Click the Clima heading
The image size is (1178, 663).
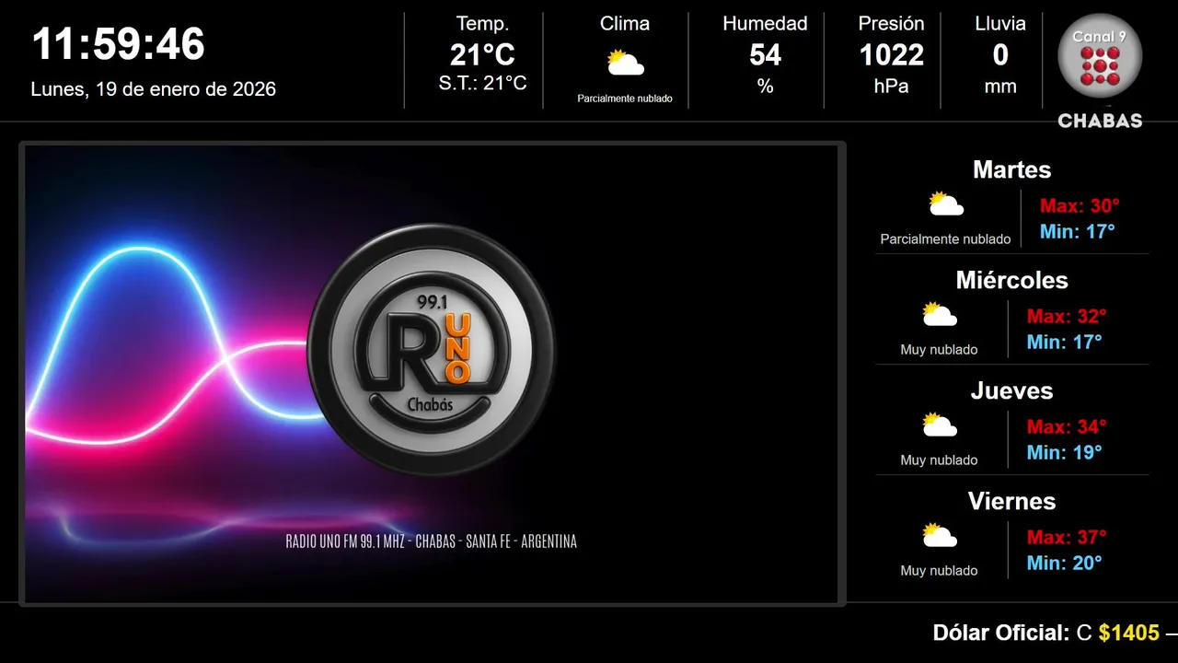[625, 24]
